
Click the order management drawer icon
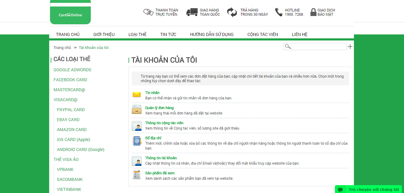(137, 109)
